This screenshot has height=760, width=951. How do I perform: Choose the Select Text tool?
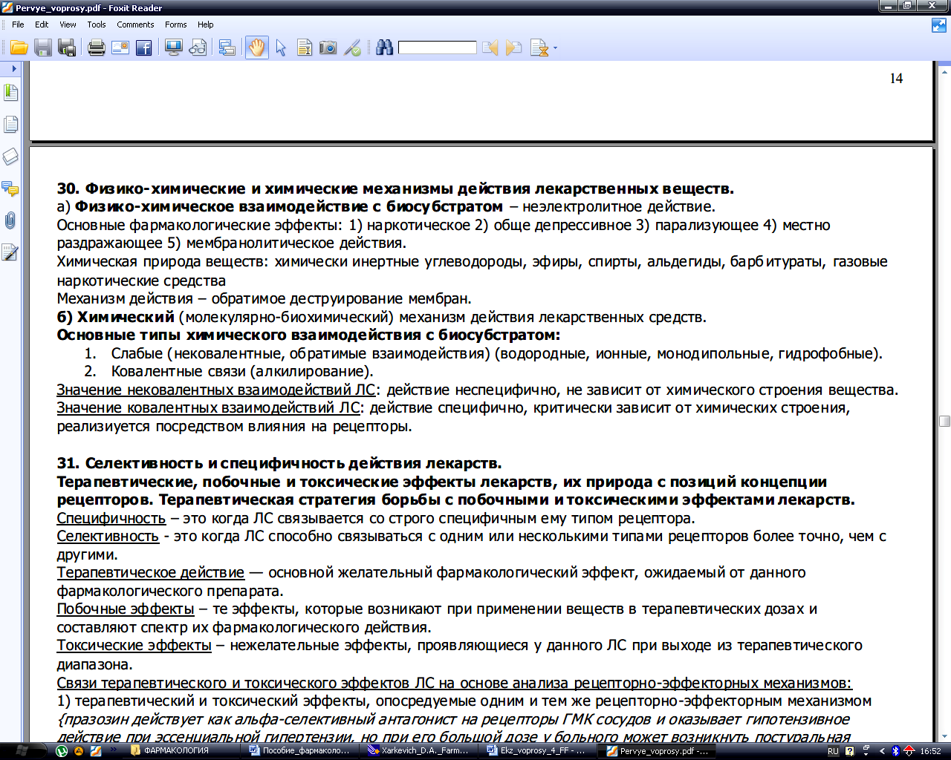click(304, 48)
